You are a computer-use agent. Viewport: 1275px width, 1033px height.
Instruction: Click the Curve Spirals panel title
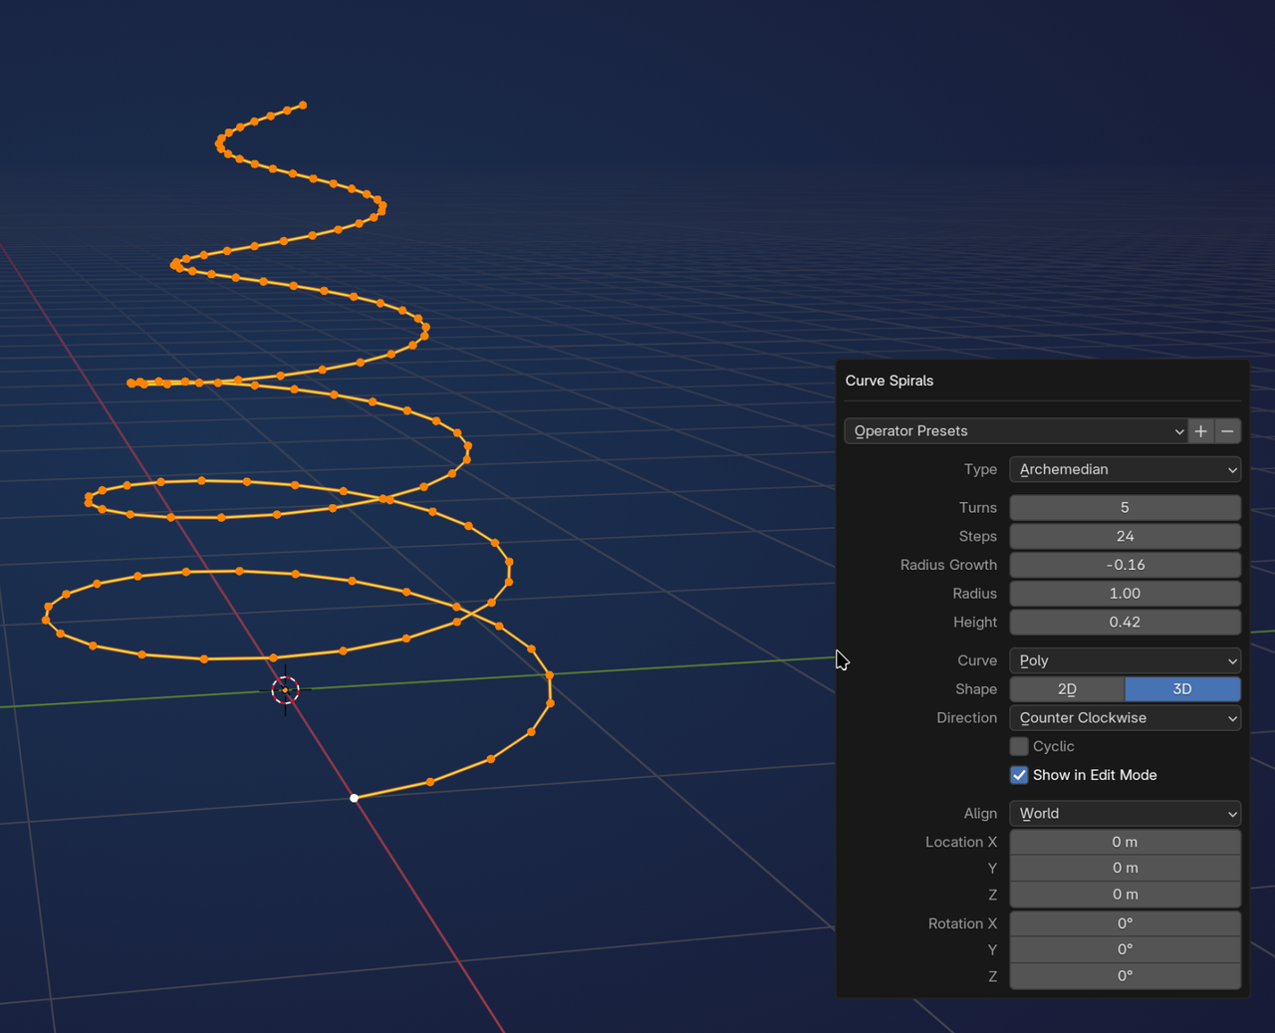click(x=890, y=381)
